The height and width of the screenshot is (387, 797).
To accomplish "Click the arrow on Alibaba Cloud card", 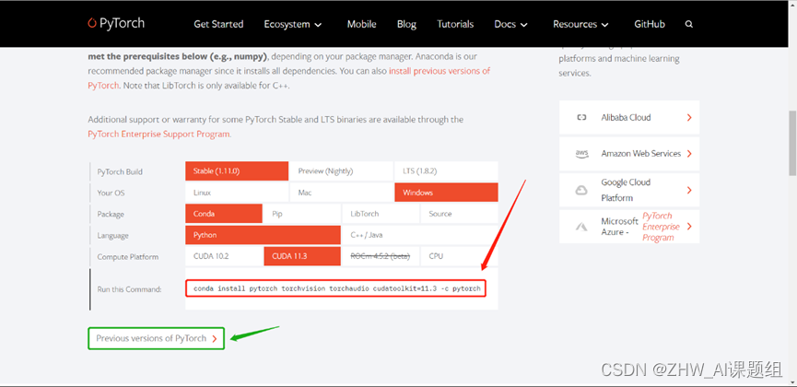I will 689,117.
